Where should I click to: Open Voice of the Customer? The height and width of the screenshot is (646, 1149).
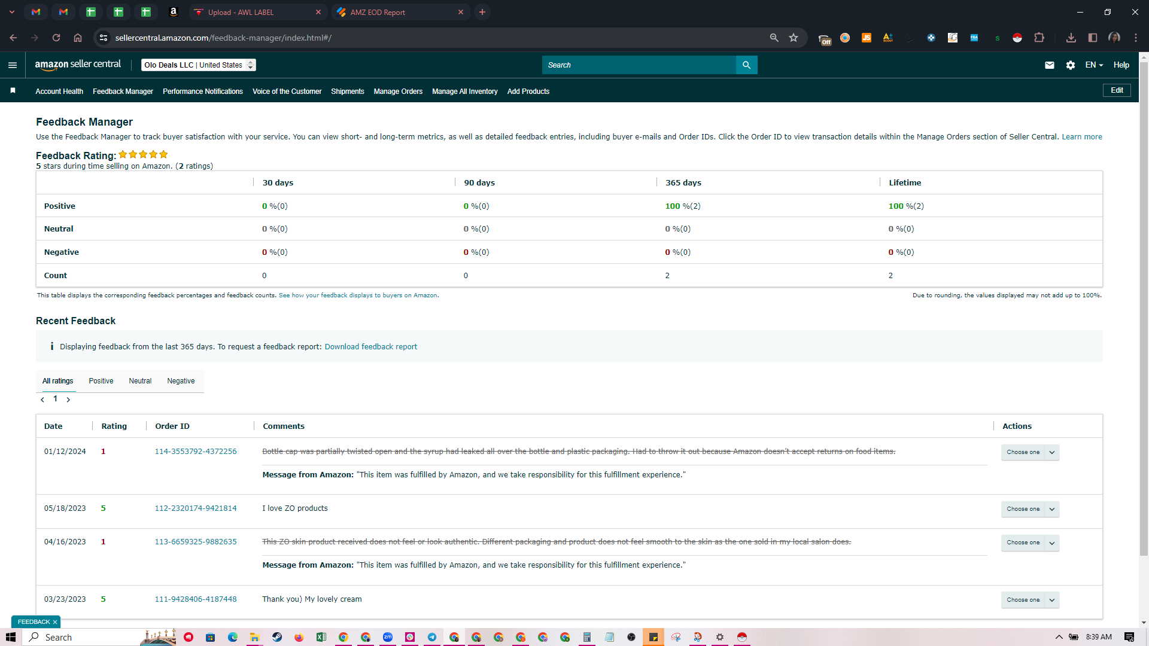tap(287, 92)
